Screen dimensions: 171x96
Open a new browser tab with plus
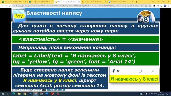tap(137, 2)
